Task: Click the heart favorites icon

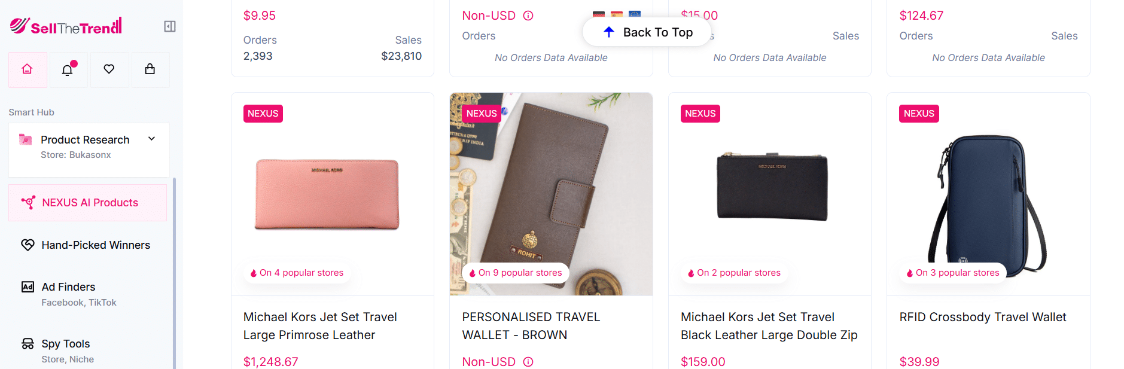Action: (x=109, y=69)
